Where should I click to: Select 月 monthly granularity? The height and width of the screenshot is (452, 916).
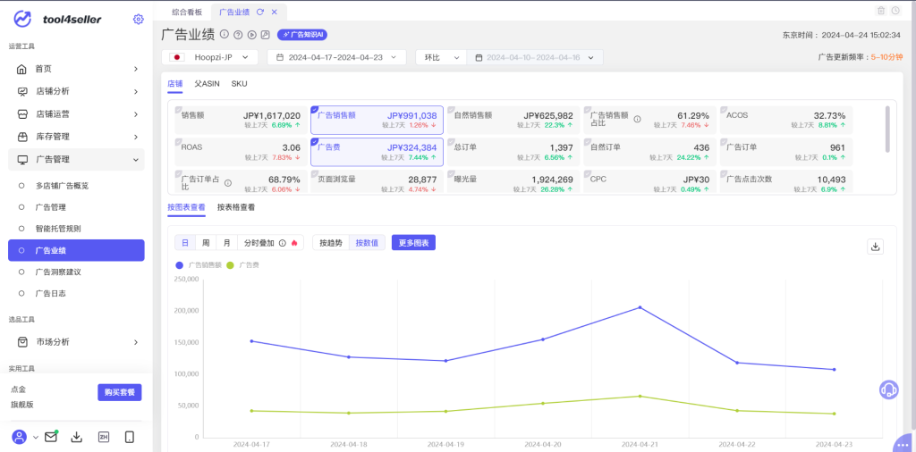(x=226, y=243)
